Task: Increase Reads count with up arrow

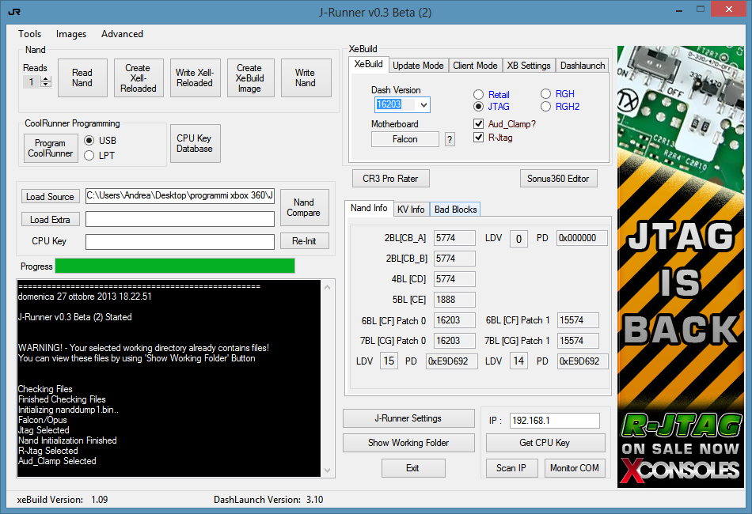Action: tap(46, 78)
